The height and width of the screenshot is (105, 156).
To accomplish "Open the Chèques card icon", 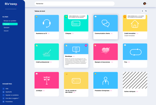I will 76,23.
